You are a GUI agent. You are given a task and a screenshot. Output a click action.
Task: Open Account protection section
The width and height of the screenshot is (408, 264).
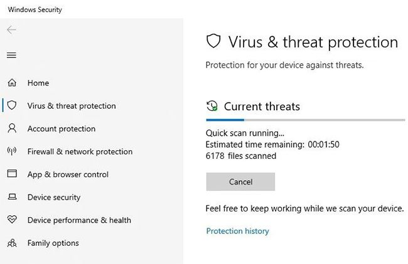(x=62, y=129)
